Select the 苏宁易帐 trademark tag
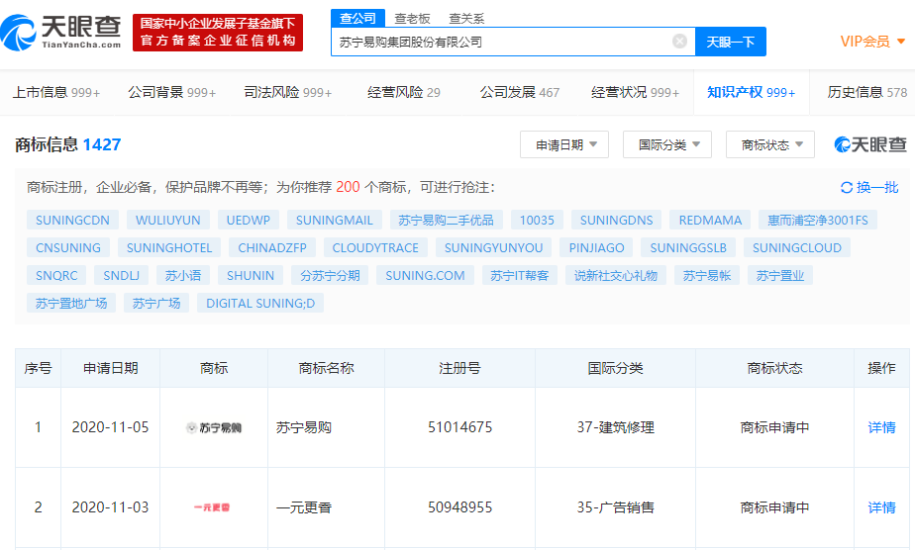The width and height of the screenshot is (915, 550). [707, 276]
